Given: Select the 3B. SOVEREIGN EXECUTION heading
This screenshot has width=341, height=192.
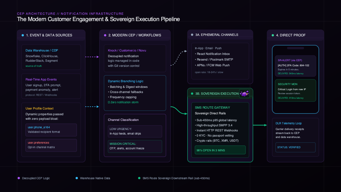Looking at the screenshot, I should [217, 93].
